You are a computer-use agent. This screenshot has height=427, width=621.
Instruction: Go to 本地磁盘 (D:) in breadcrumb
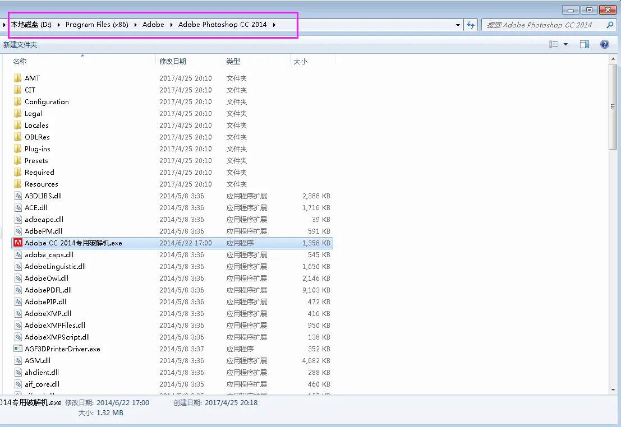click(31, 25)
